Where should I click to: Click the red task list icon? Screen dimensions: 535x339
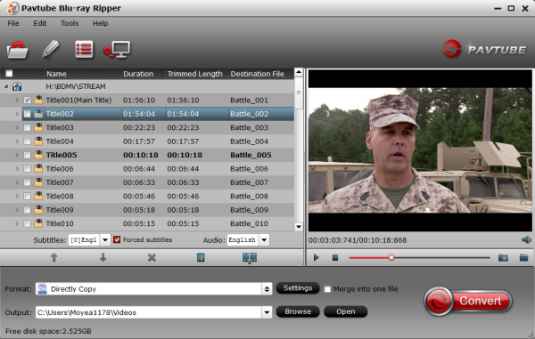click(84, 50)
